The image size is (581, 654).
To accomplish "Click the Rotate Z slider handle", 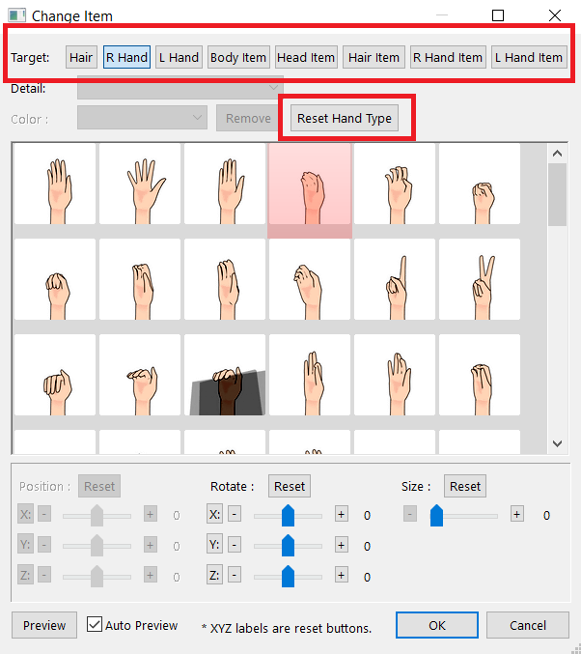I will click(288, 576).
